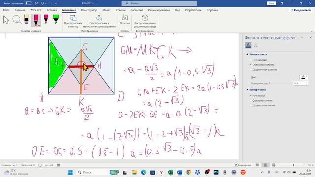Switch to Read Mode view icon
Viewport: 315px width, 177px height.
point(257,165)
